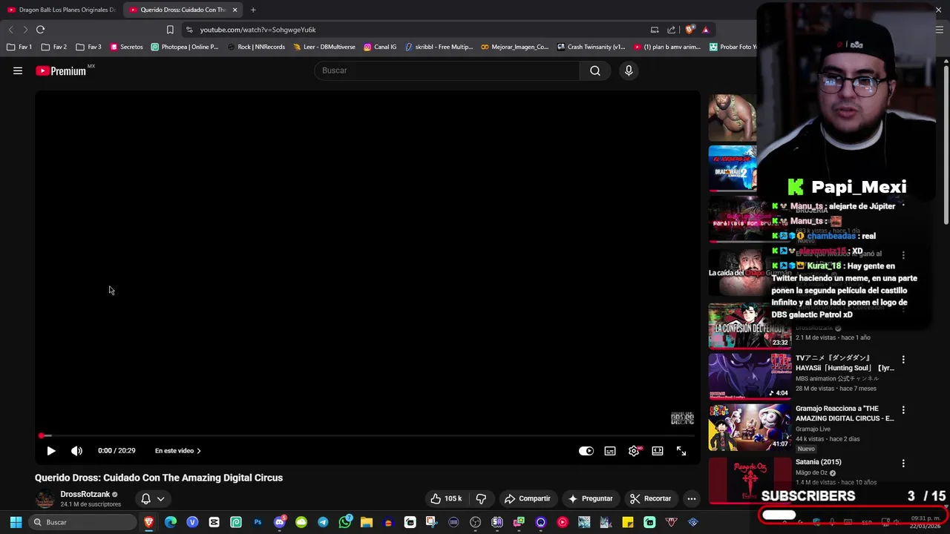This screenshot has width=950, height=534.
Task: Mute the video volume speaker icon
Action: [x=76, y=451]
